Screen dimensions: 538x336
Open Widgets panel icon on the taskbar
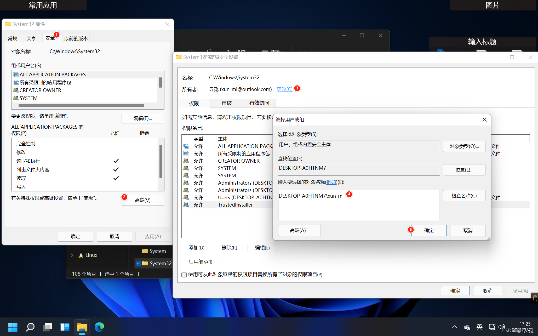(65, 327)
